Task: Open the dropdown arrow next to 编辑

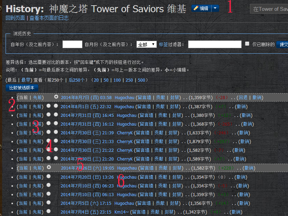Action: [x=215, y=8]
